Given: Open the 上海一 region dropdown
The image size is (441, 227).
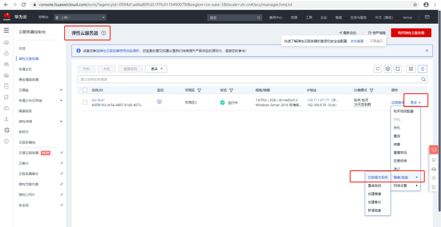Looking at the screenshot, I should click(x=80, y=18).
